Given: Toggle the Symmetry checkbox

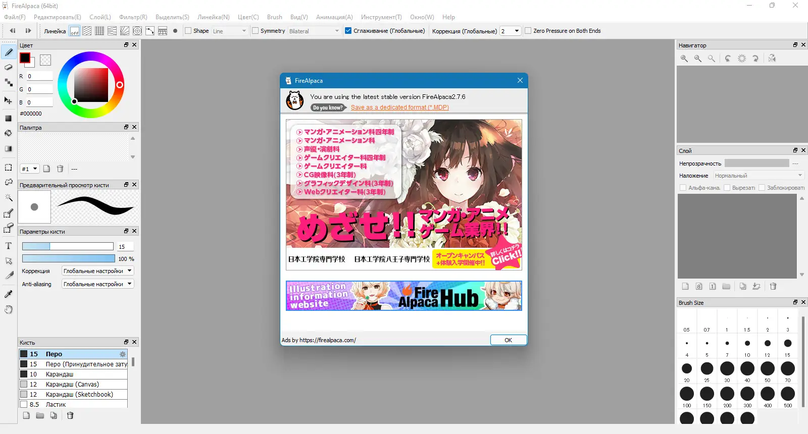Looking at the screenshot, I should point(255,31).
